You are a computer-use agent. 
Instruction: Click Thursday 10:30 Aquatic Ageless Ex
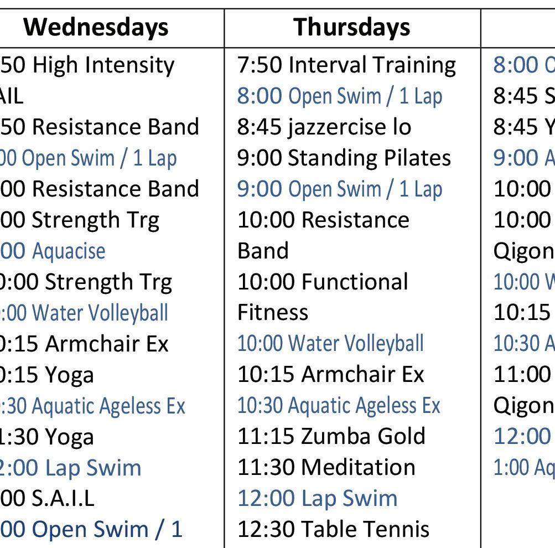[339, 406]
